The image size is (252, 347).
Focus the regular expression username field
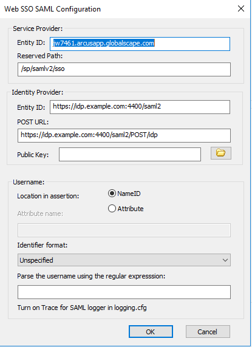[x=124, y=292]
